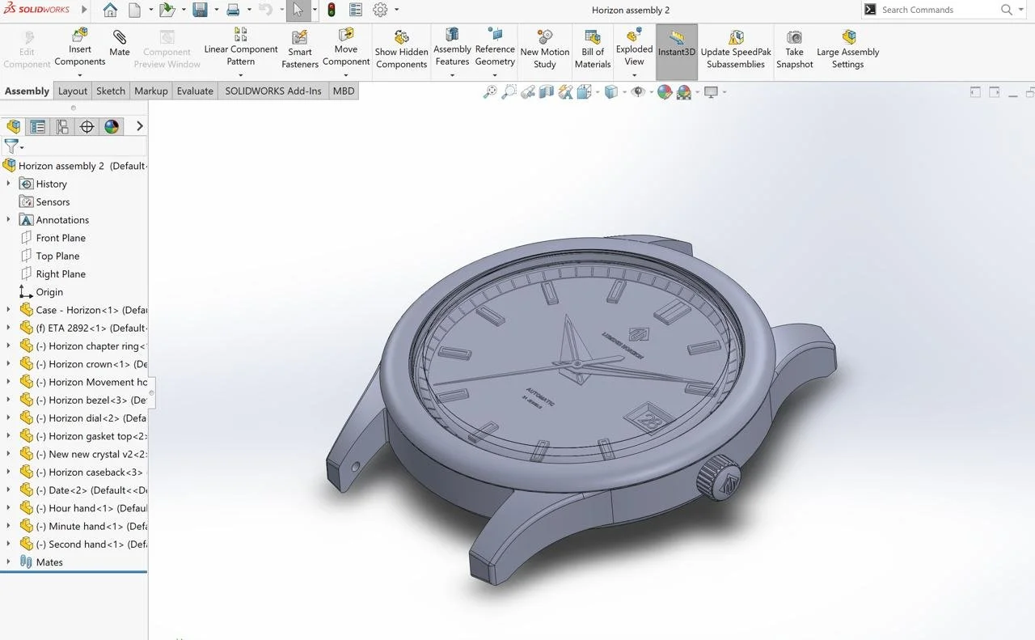The width and height of the screenshot is (1035, 640).
Task: Open Large Assembly Settings
Action: [847, 49]
